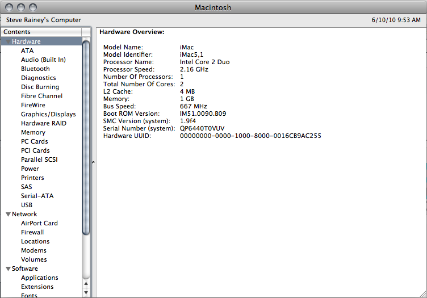Select the SAS entry

pyautogui.click(x=27, y=187)
